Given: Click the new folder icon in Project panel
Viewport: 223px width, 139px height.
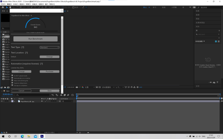Looking at the screenshot, I should click(x=5, y=87).
